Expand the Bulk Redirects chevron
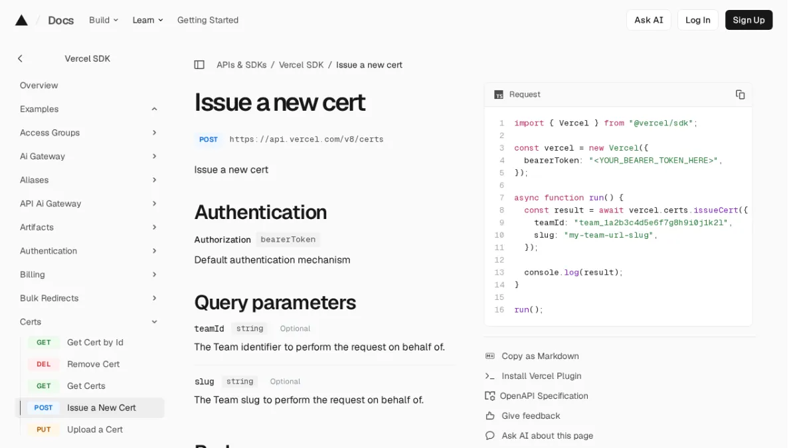This screenshot has width=797, height=448. pos(154,298)
